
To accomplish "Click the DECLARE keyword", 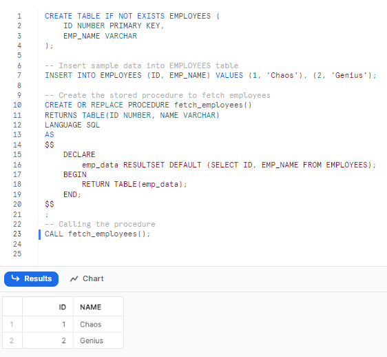I will [79, 154].
